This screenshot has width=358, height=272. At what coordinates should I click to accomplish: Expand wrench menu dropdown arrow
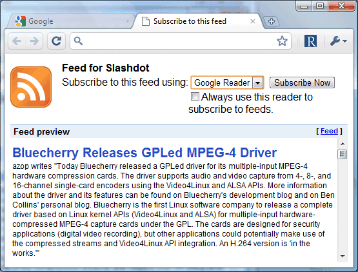pos(344,41)
